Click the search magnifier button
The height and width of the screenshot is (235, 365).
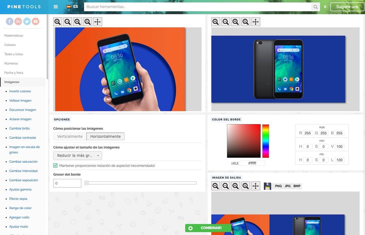click(x=316, y=7)
